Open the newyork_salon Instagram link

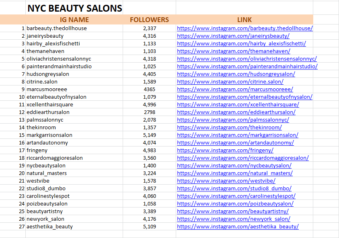point(234,219)
